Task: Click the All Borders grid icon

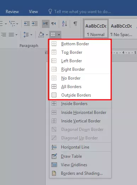Action: point(54,86)
